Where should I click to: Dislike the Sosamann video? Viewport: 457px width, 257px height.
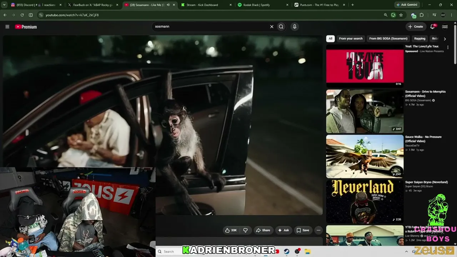pos(245,230)
